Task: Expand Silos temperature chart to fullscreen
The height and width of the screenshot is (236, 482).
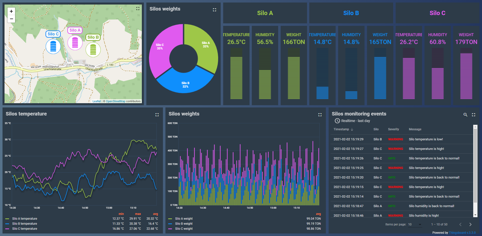Action: 157,115
